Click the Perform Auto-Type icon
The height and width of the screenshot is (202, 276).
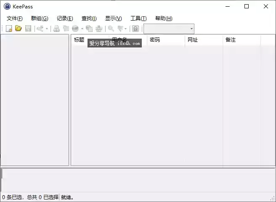99,29
